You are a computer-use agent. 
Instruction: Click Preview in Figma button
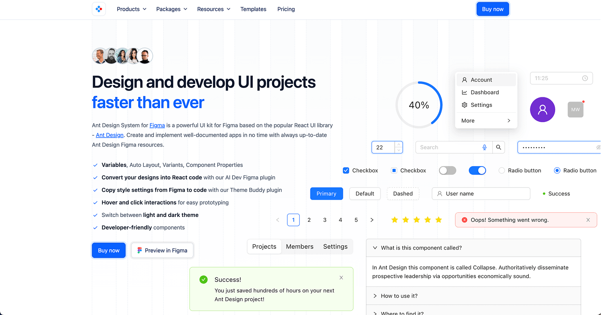click(162, 250)
